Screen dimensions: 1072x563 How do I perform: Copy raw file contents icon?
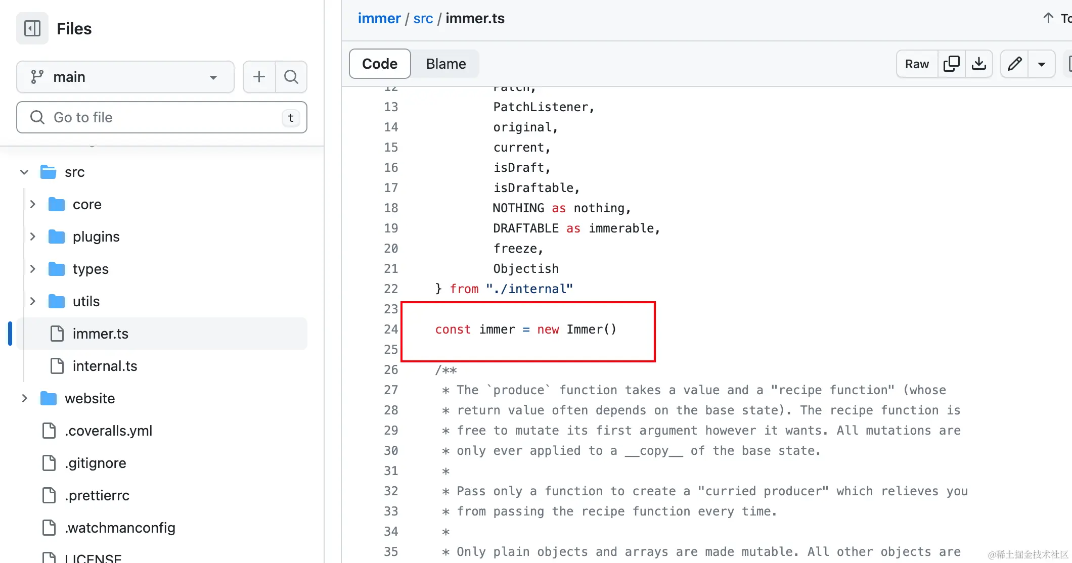pyautogui.click(x=951, y=64)
